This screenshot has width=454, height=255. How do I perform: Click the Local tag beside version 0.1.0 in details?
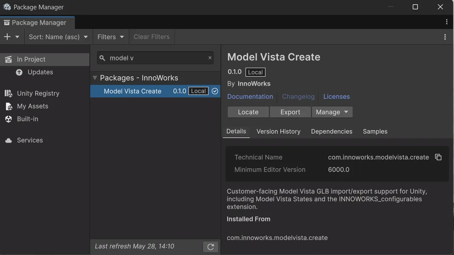click(x=255, y=72)
